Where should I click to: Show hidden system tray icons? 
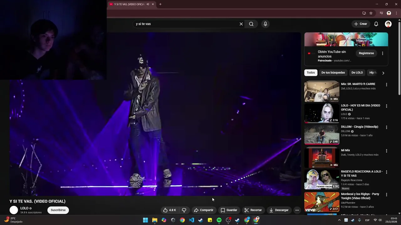point(339,220)
